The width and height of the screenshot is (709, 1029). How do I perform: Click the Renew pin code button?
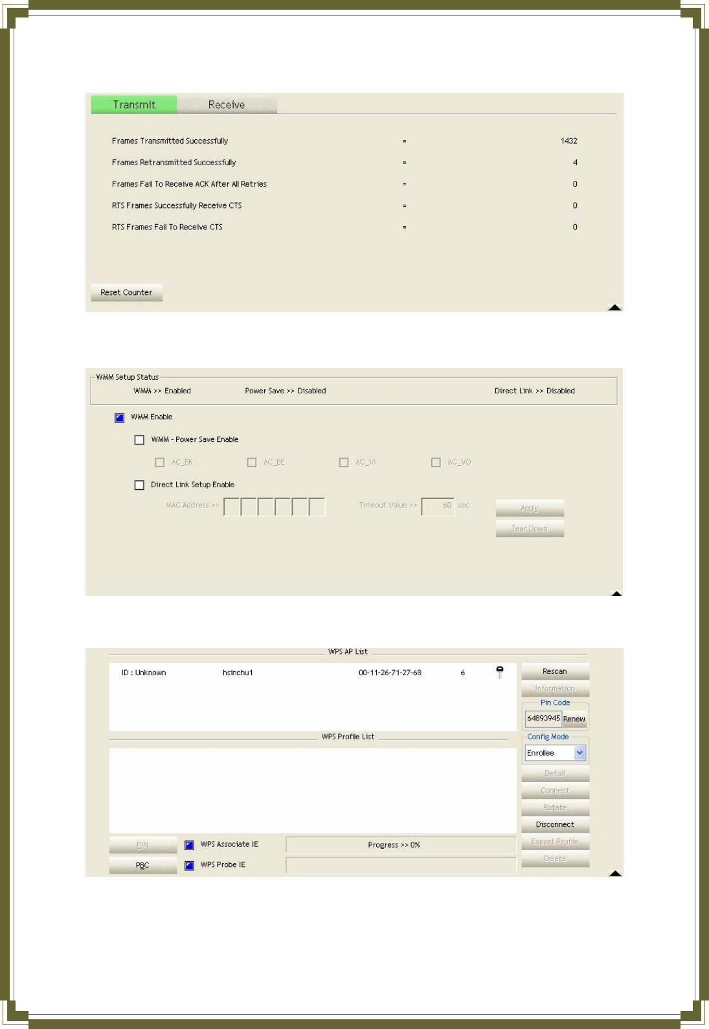574,719
